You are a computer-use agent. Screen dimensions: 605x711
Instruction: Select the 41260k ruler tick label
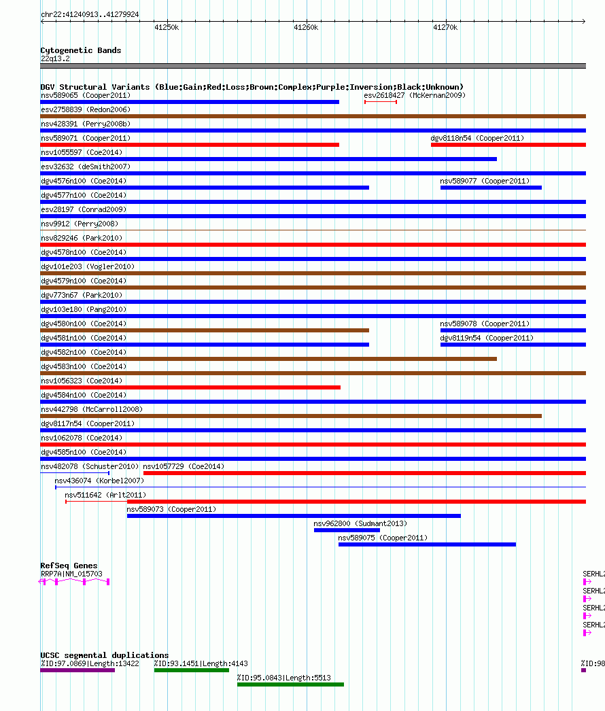click(x=306, y=27)
